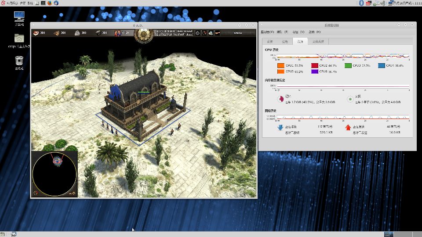
Task: Click the red display tray icon
Action: point(368,3)
